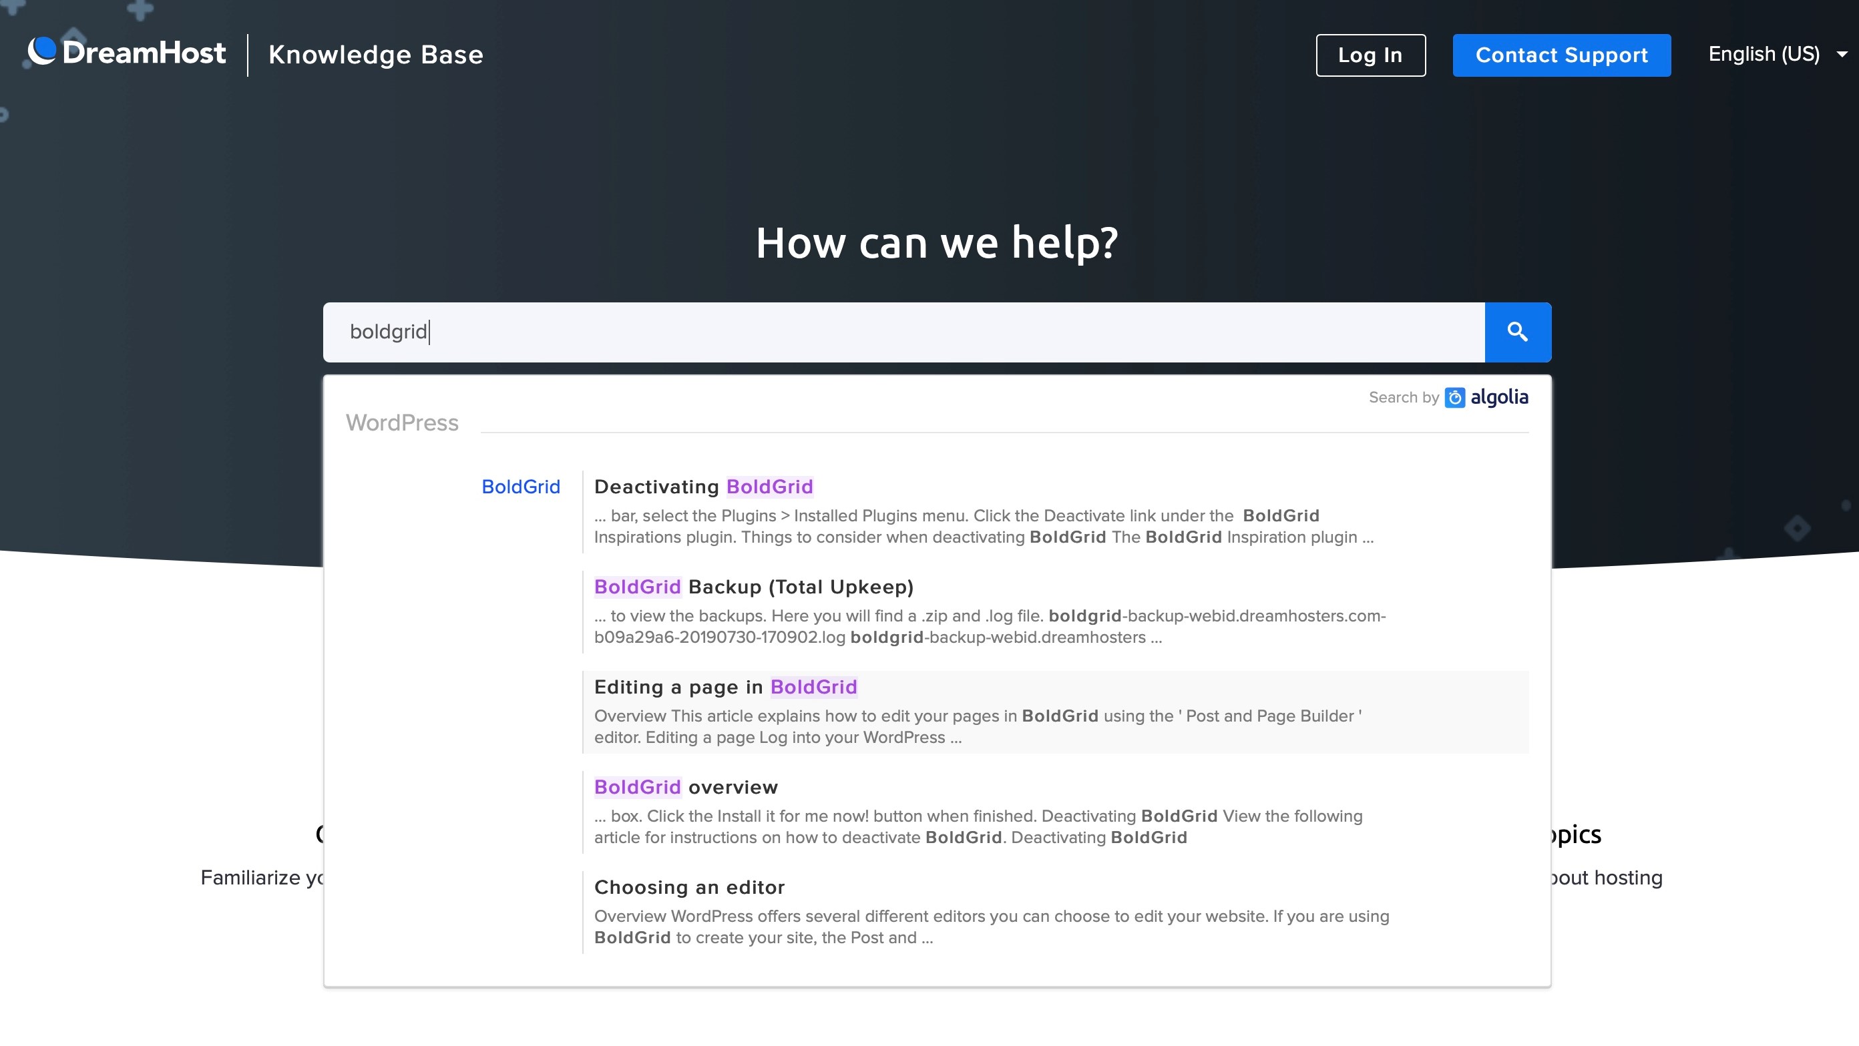Open the English (US) language dropdown
This screenshot has width=1859, height=1046.
[x=1764, y=54]
